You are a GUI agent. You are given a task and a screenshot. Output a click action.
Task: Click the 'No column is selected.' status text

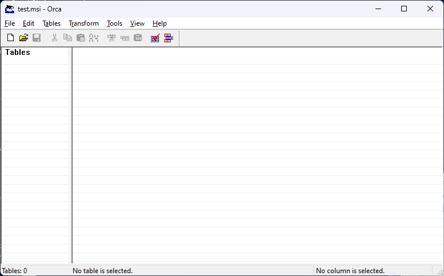point(350,271)
